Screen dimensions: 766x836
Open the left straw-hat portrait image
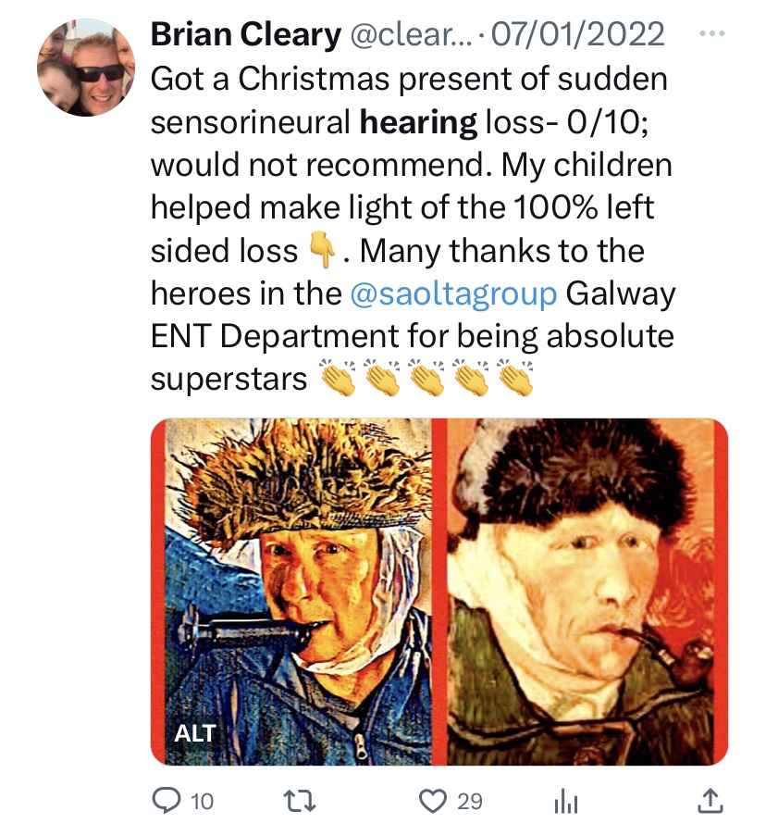[x=298, y=593]
